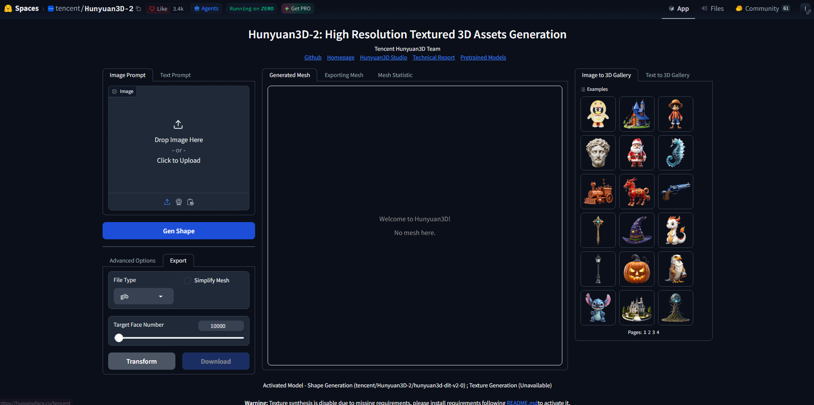Open the Text to 3D Gallery tab
The image size is (814, 405).
667,75
